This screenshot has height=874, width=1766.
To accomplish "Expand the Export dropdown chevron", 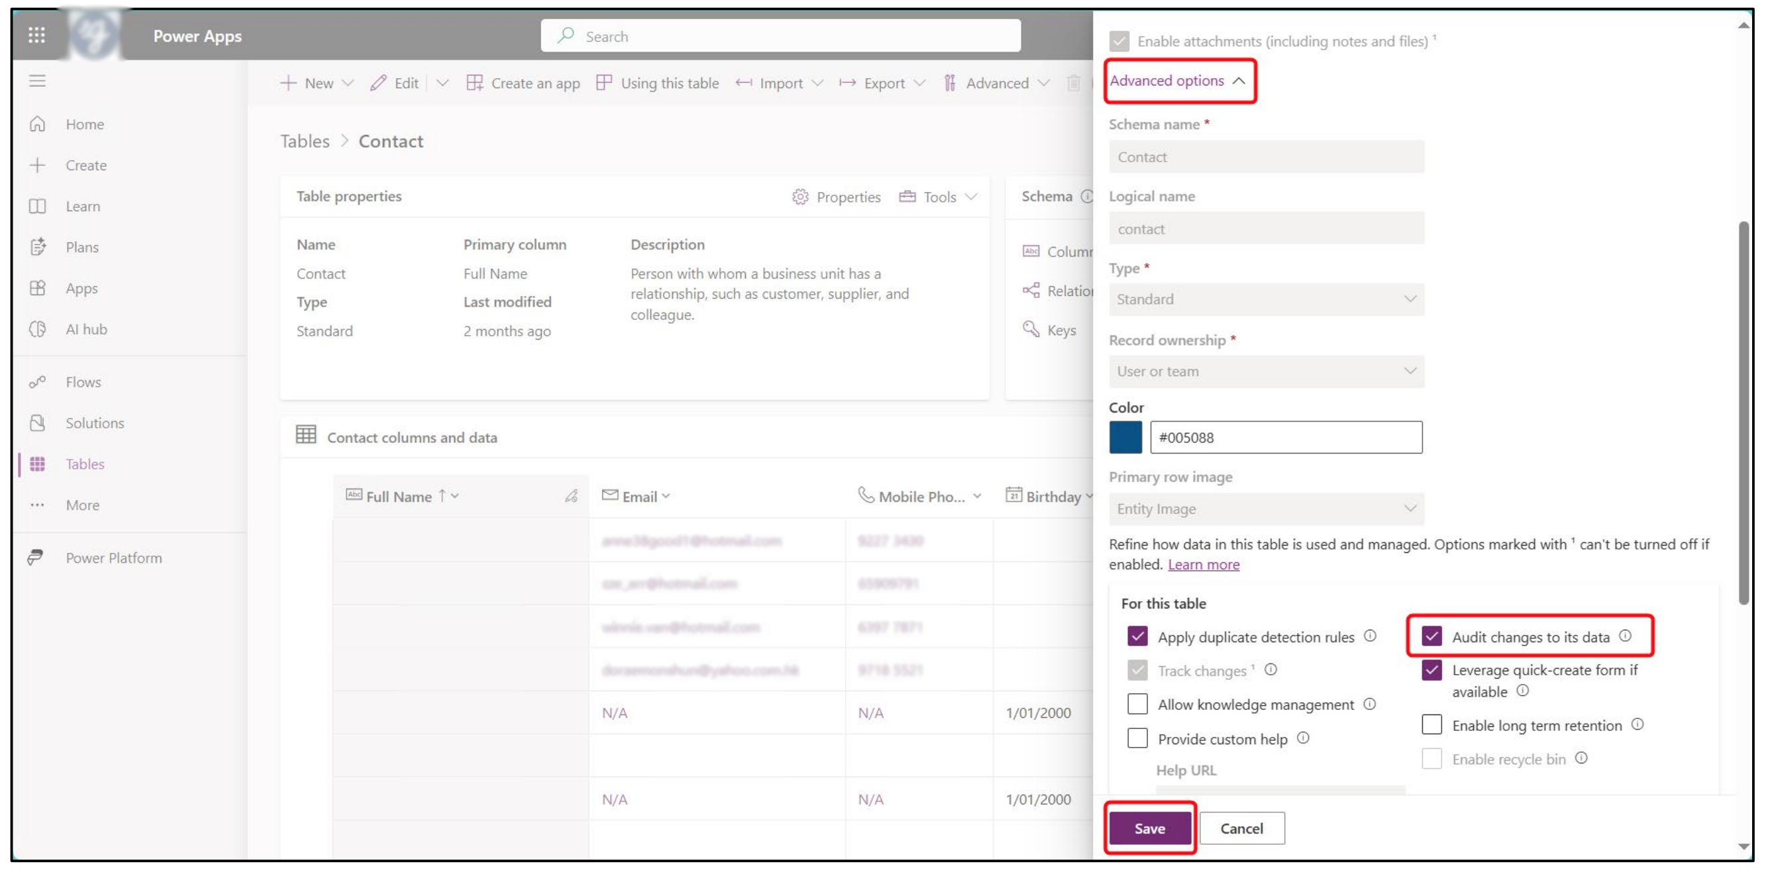I will tap(921, 83).
